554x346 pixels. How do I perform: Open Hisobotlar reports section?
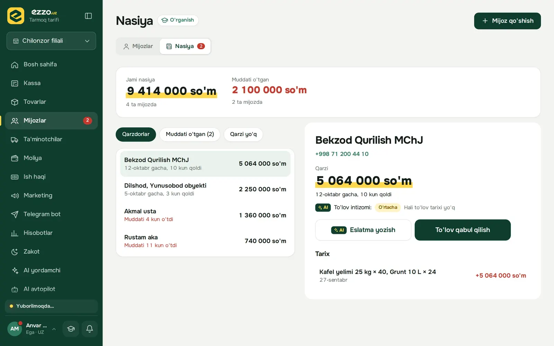pos(51,233)
